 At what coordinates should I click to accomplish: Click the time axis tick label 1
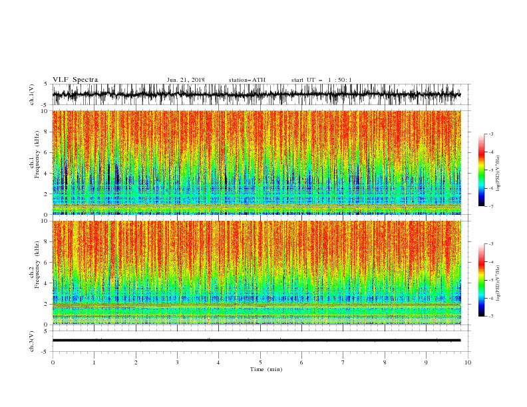coord(94,362)
